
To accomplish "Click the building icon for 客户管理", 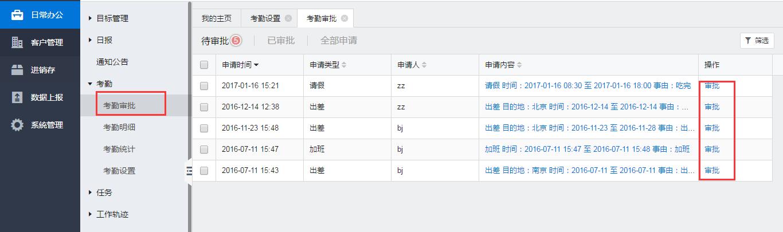I will [x=17, y=42].
